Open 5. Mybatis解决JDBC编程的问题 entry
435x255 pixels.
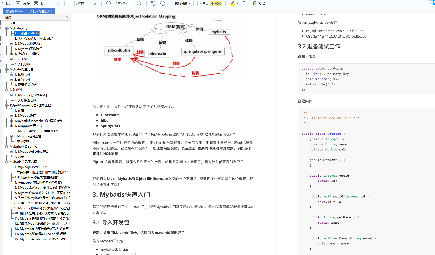(x=37, y=131)
